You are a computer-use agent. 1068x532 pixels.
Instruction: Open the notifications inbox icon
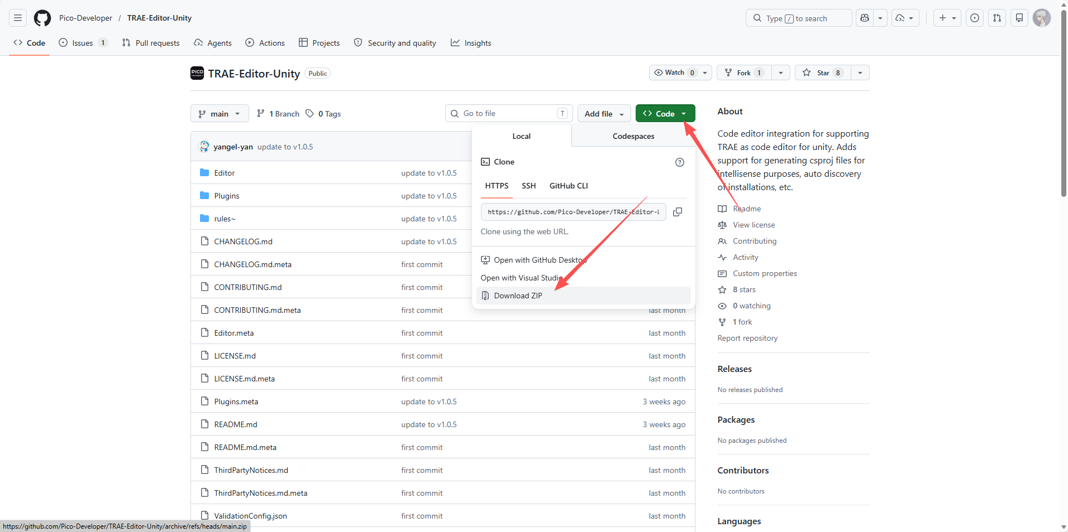click(x=1019, y=18)
